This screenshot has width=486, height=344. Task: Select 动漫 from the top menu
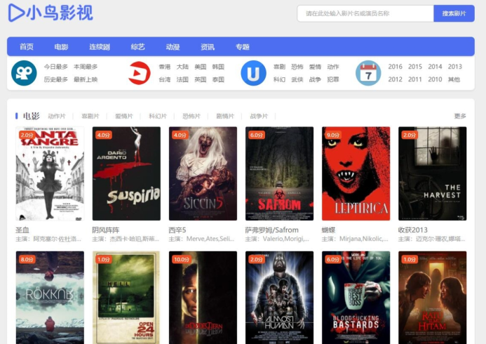click(173, 47)
